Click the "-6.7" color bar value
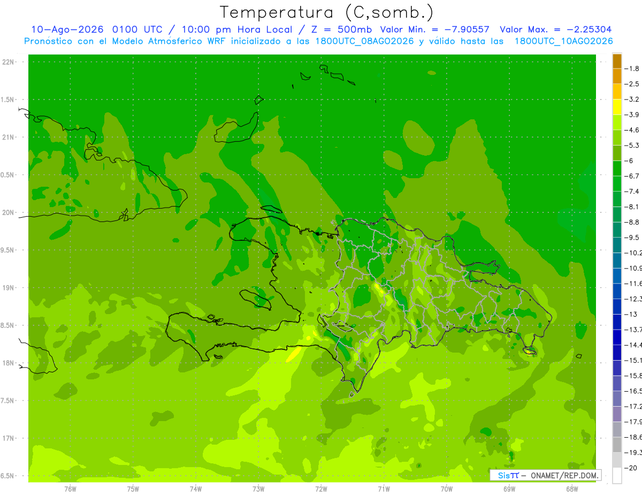The image size is (642, 496). coord(632,176)
